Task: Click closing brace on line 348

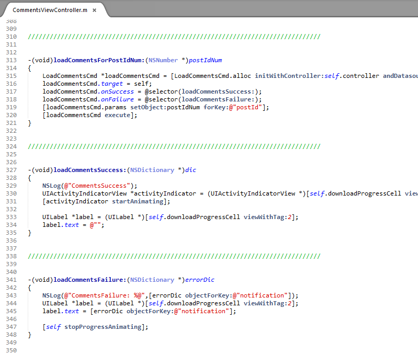Action: (30, 335)
